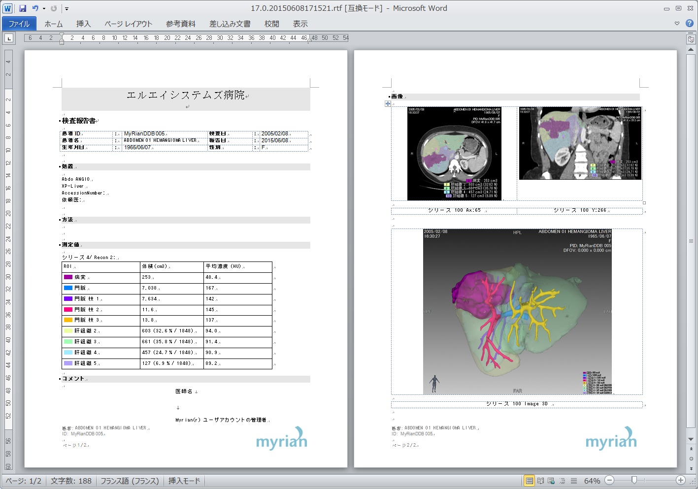The image size is (698, 489).
Task: Open the Word Help question mark icon
Action: pos(689,23)
